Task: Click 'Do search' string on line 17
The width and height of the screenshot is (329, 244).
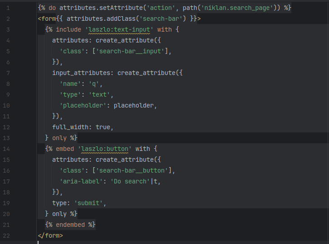Action: 130,181
